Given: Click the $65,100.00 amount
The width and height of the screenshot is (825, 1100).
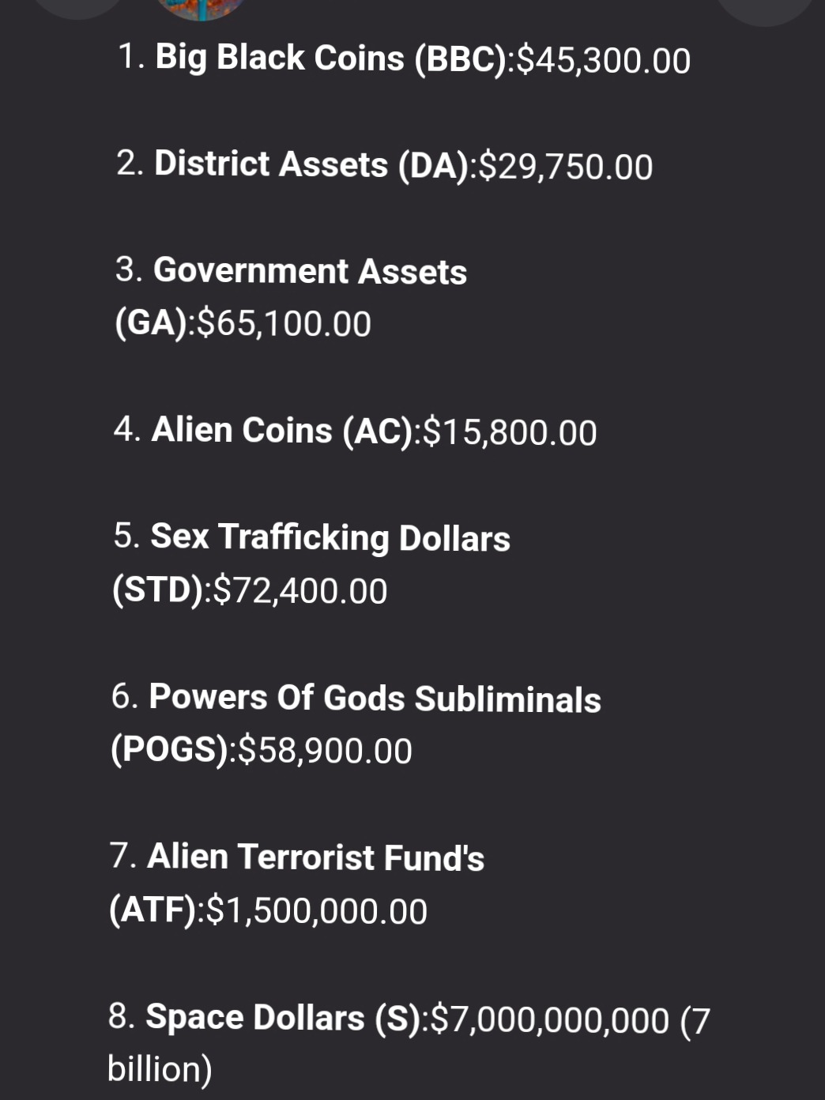Looking at the screenshot, I should tap(283, 324).
